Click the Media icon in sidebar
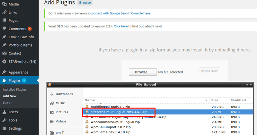 pos(4,4)
